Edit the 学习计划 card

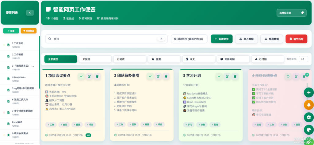227,76
